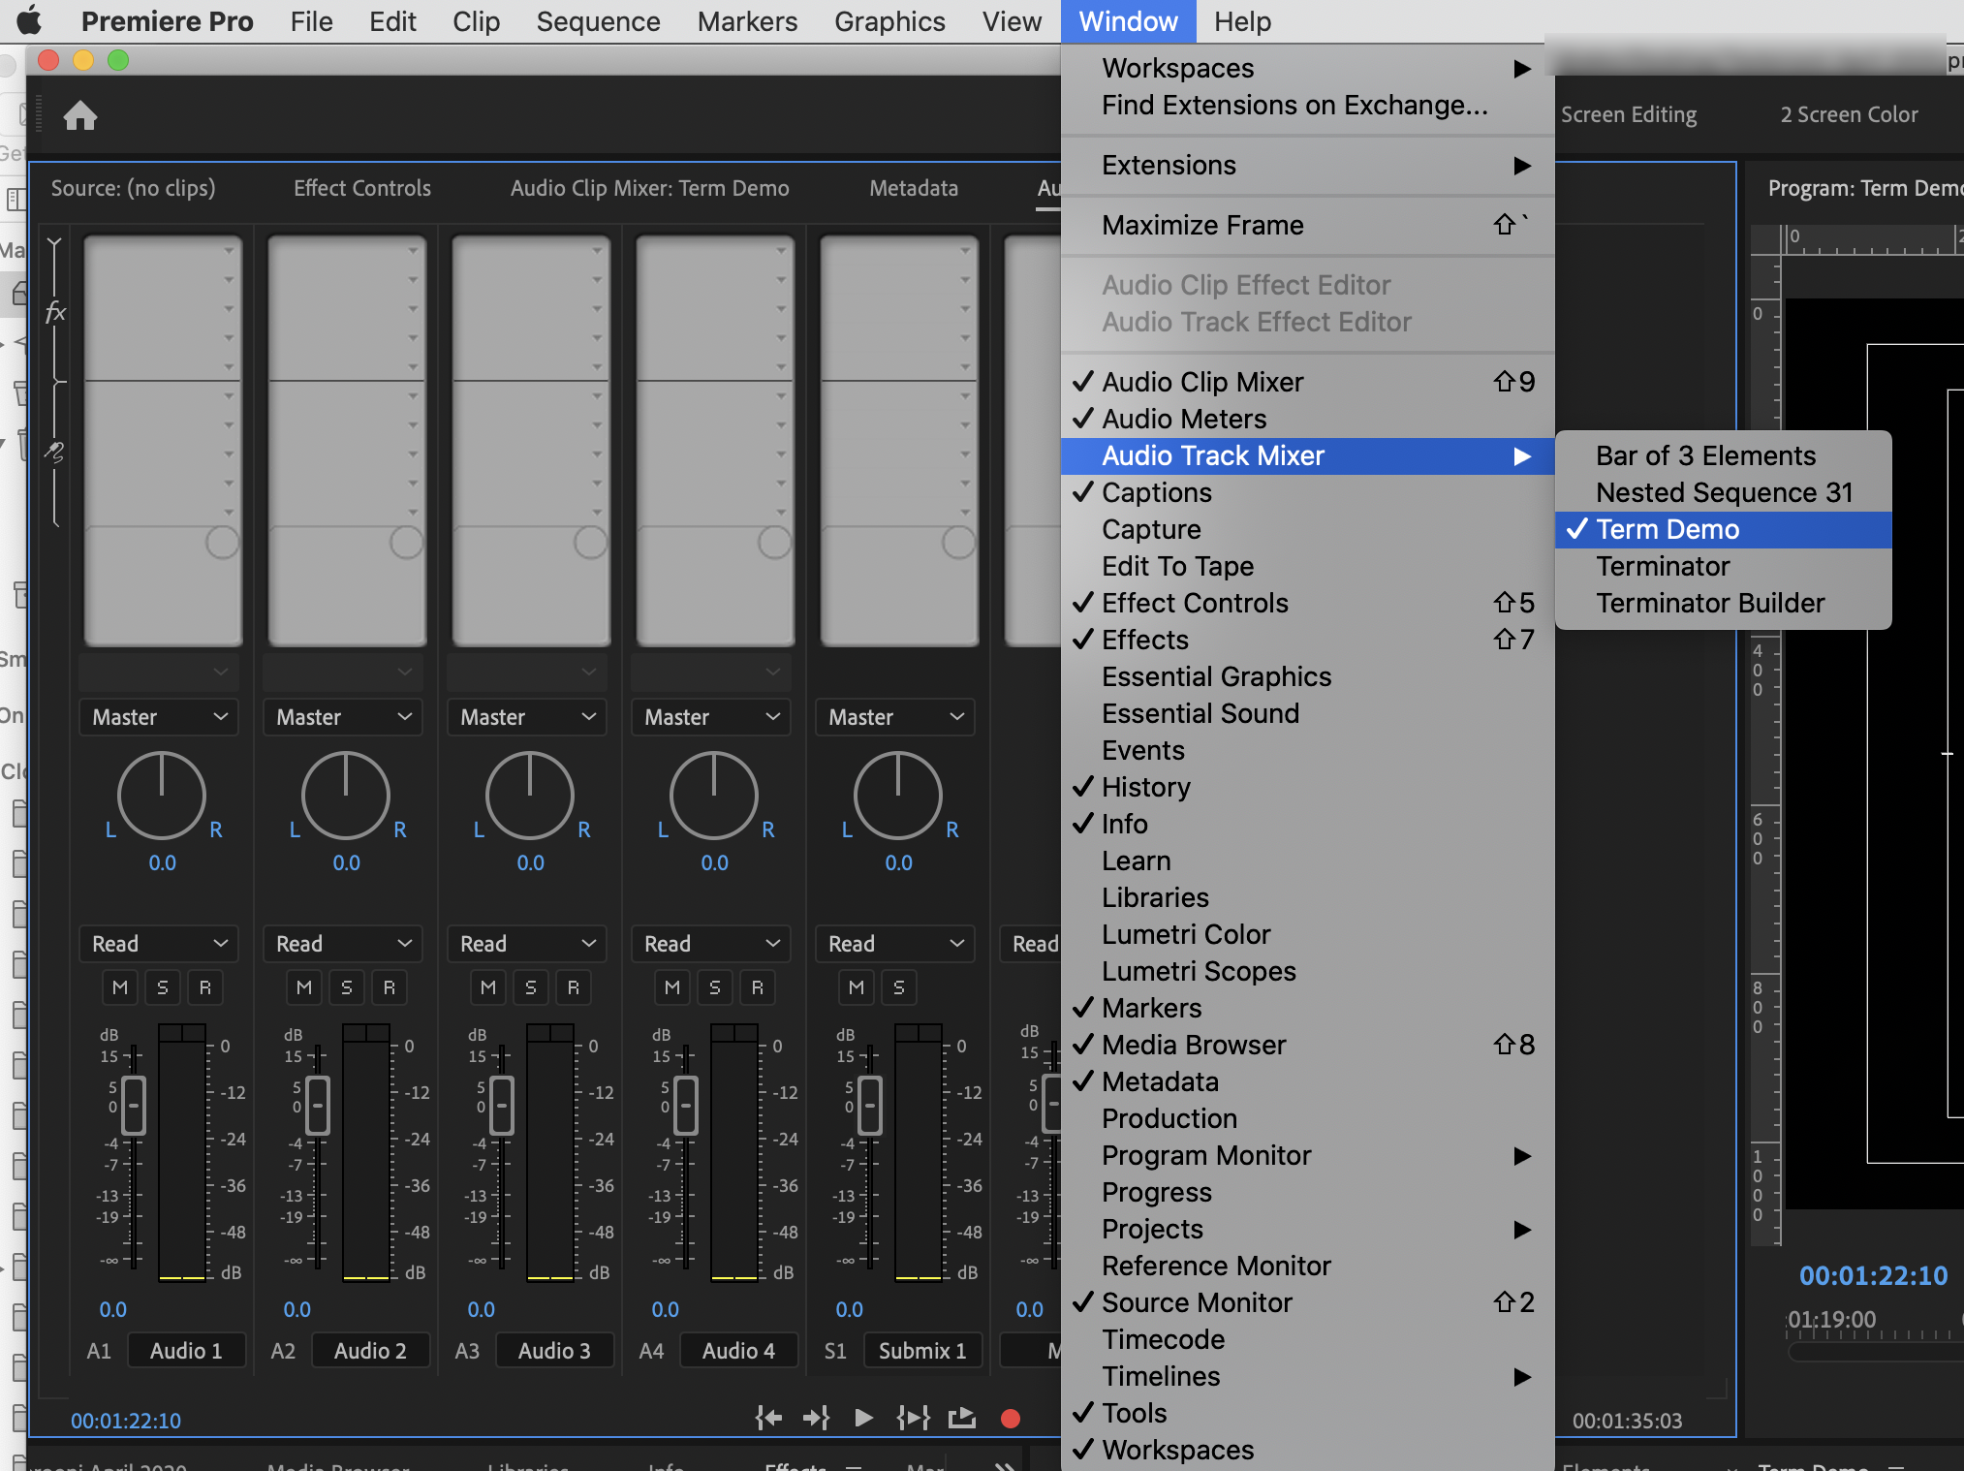Click the Home icon in the header
Image resolution: width=1964 pixels, height=1471 pixels.
tap(81, 114)
